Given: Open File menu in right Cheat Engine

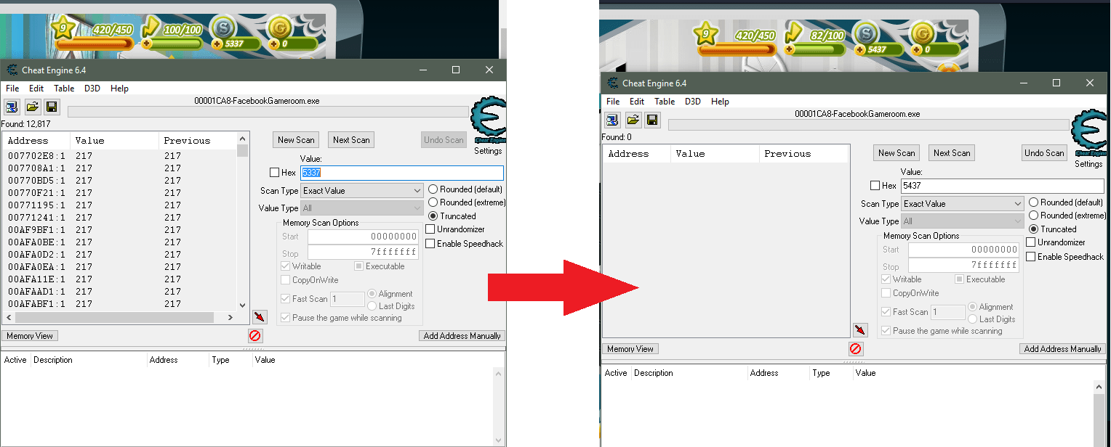Looking at the screenshot, I should point(613,102).
